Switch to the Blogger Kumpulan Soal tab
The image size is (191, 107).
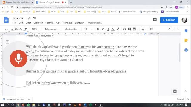(x=18, y=2)
